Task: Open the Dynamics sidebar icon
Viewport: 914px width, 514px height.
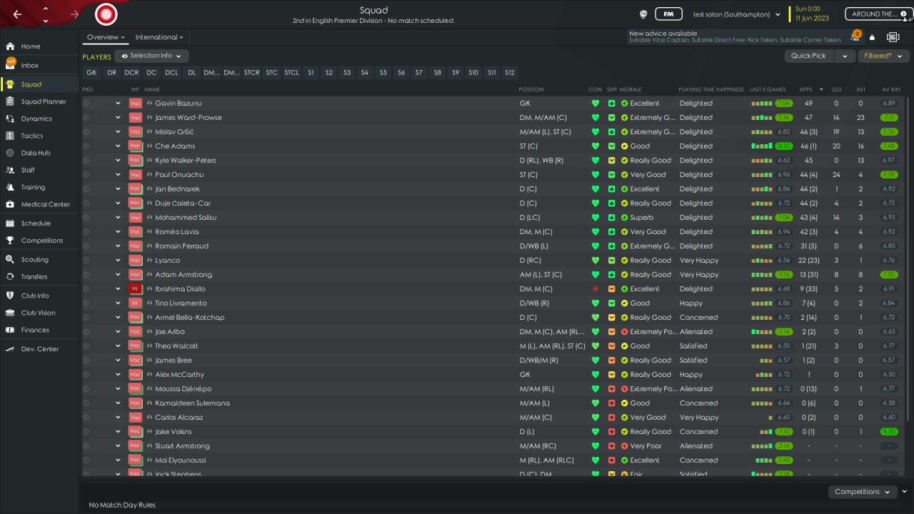Action: tap(10, 119)
